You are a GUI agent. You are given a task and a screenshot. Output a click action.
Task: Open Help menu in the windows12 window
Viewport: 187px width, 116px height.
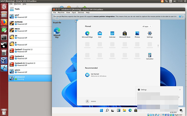point(88,12)
